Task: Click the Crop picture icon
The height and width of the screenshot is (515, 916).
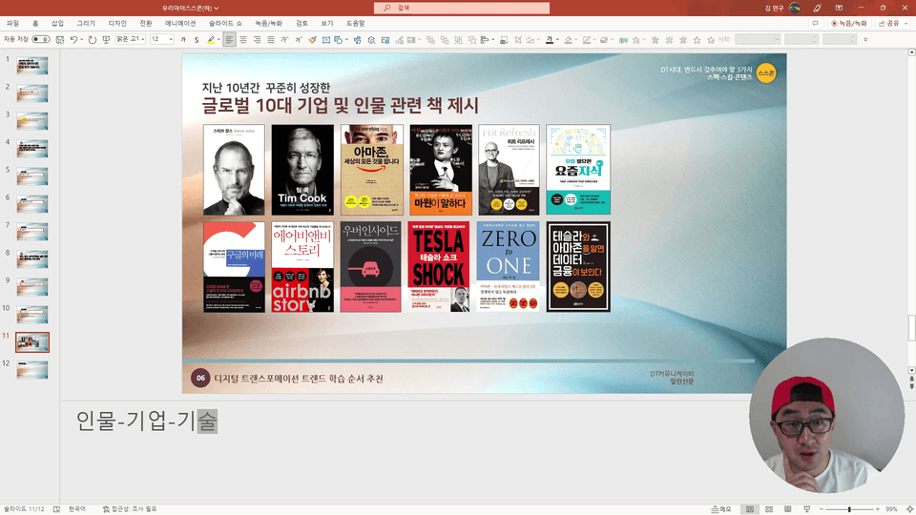Action: click(x=518, y=40)
